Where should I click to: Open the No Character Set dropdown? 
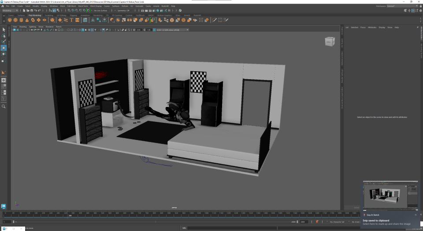click(x=337, y=222)
